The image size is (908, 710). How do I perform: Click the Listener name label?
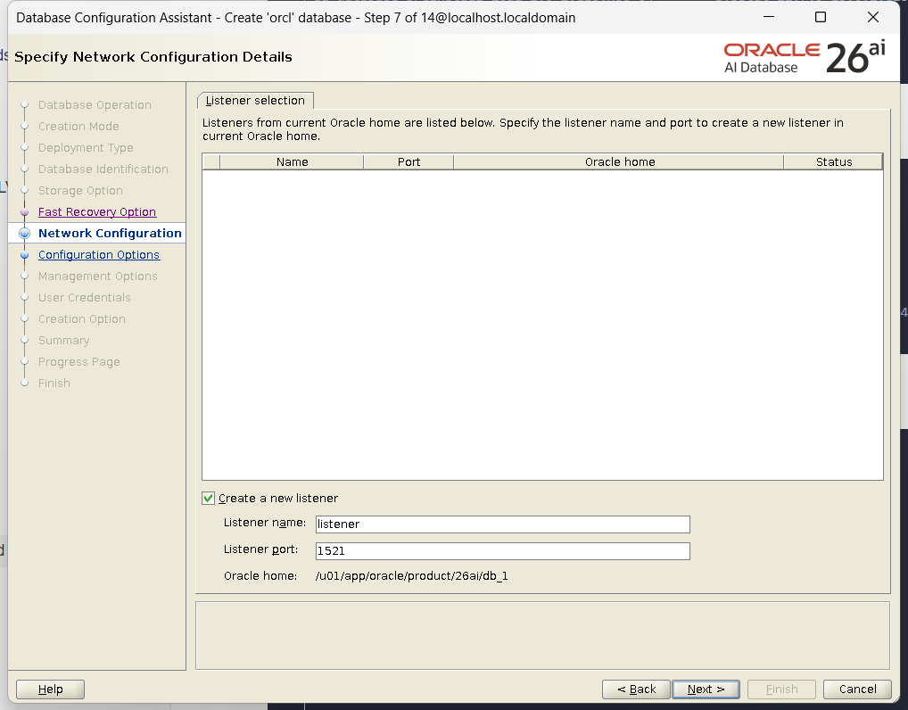(265, 523)
